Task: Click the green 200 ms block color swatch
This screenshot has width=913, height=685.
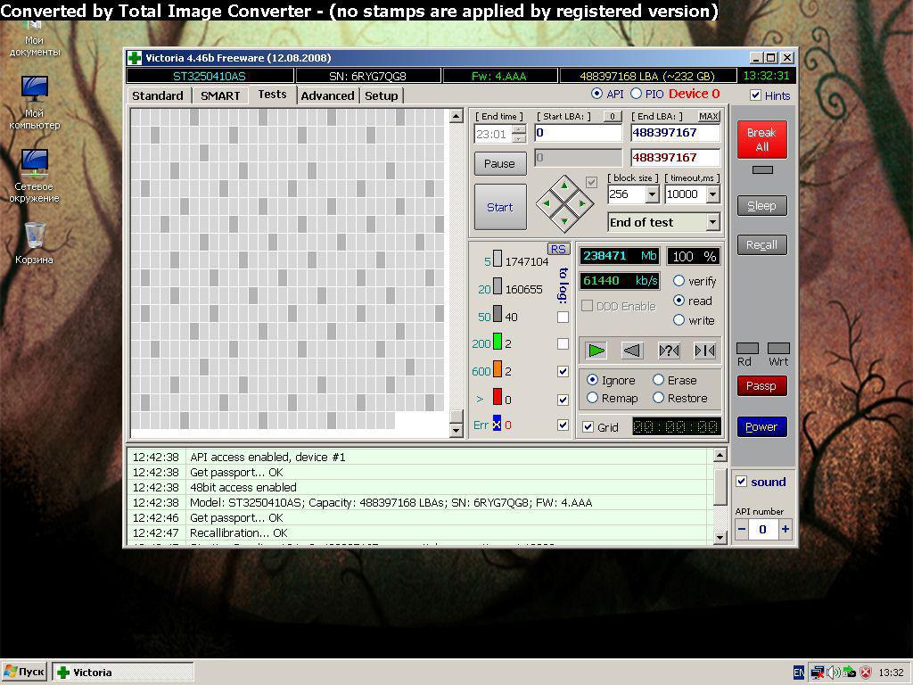Action: [x=498, y=342]
